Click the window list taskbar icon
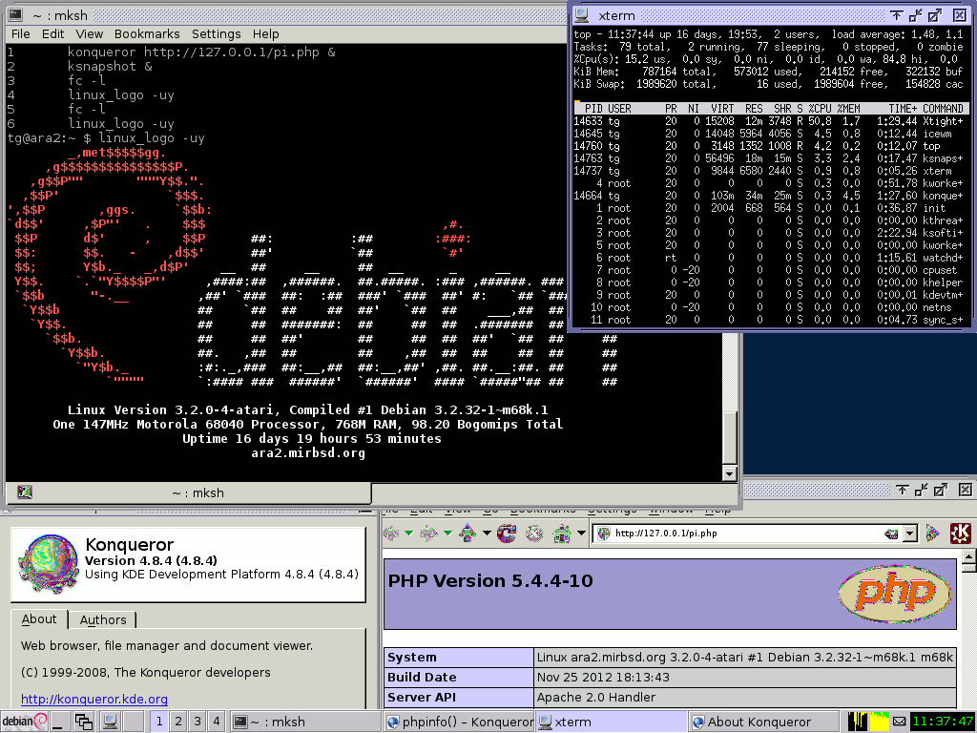Screen dimensions: 977x733 tap(84, 722)
